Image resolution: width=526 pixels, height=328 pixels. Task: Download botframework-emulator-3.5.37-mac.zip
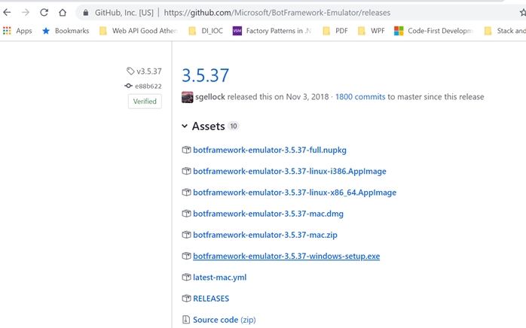[265, 235]
